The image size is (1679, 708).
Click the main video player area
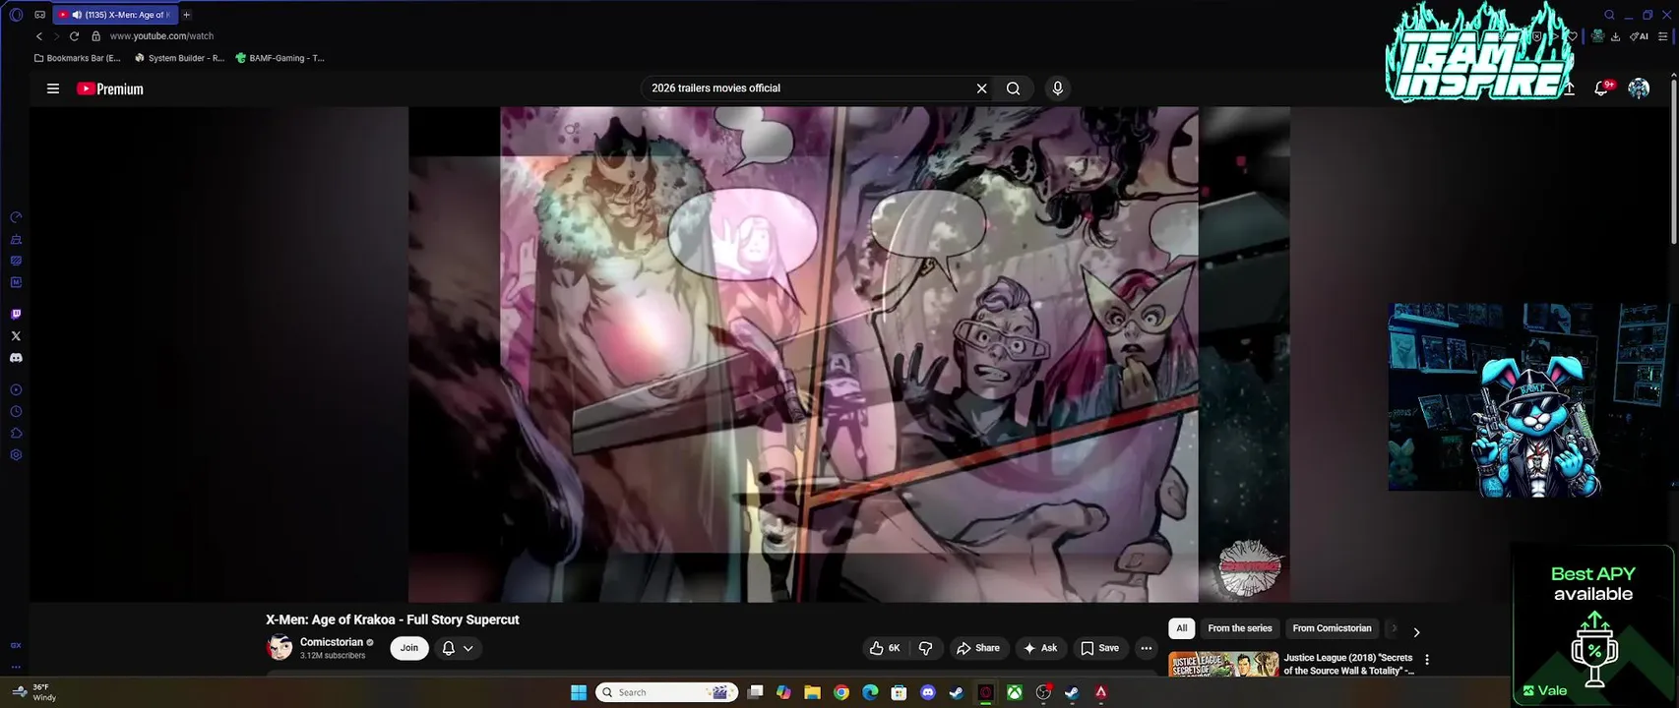[849, 354]
